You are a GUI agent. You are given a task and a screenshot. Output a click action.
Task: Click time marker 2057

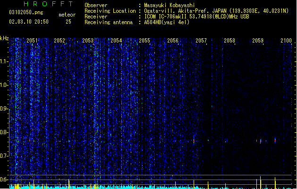click(x=201, y=41)
